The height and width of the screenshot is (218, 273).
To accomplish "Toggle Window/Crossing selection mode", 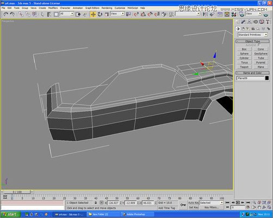I will click(x=78, y=14).
